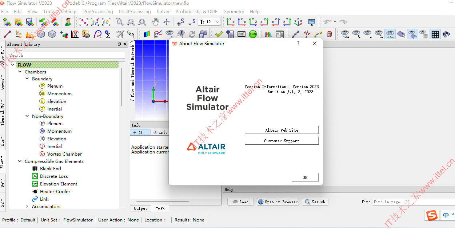Decrease symbol size with -S icon
This screenshot has width=455, height=228.
pyautogui.click(x=192, y=22)
